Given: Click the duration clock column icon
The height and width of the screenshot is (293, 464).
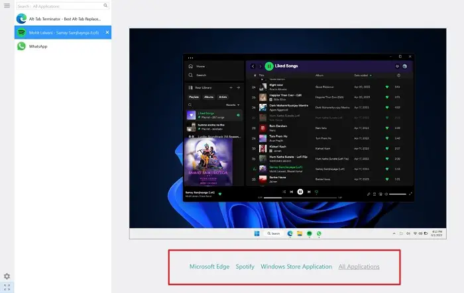Looking at the screenshot, I should pos(398,75).
